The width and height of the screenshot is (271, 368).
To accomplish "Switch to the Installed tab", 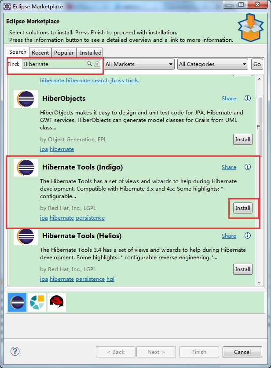I will 90,52.
